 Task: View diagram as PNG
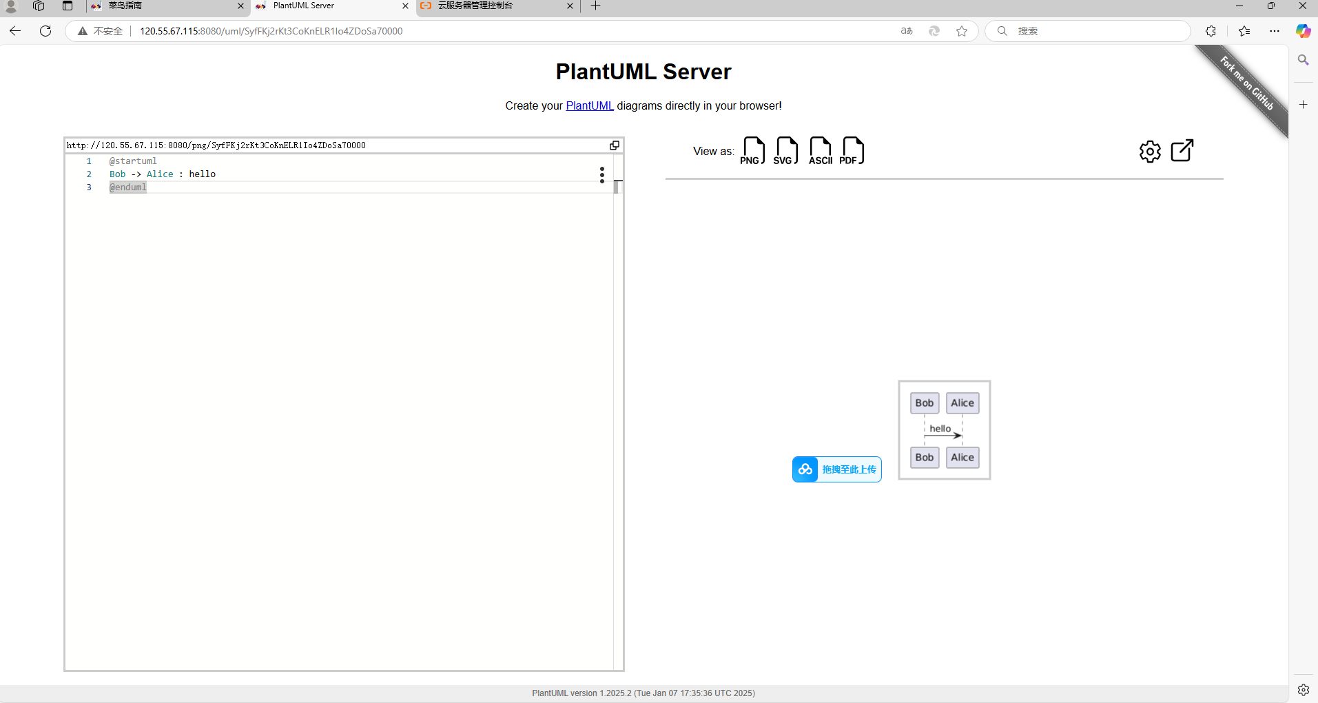pyautogui.click(x=752, y=151)
